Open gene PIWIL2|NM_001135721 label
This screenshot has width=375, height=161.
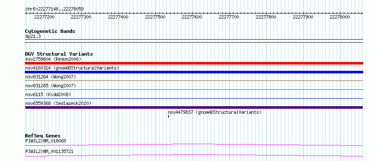tap(49, 151)
